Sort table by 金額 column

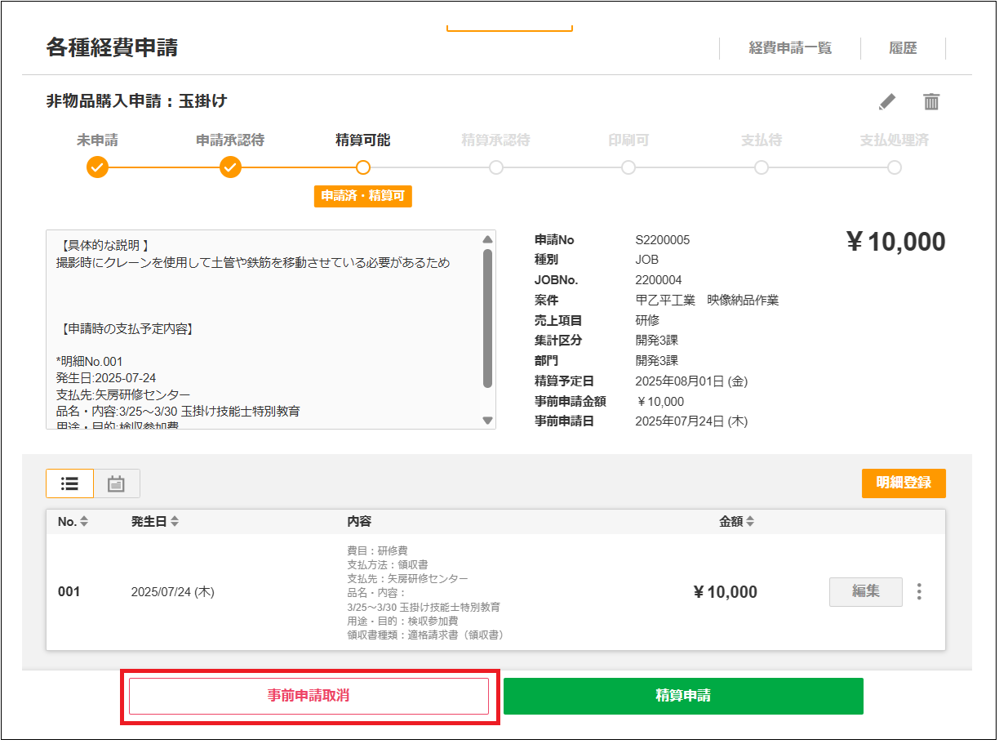point(735,522)
